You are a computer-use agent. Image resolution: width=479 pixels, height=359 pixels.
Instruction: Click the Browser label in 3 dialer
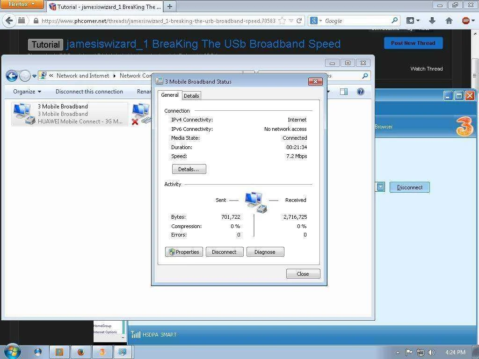click(x=384, y=127)
